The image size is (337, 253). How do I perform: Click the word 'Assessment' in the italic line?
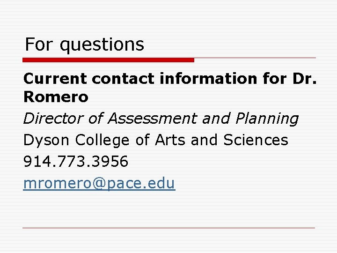pyautogui.click(x=153, y=119)
